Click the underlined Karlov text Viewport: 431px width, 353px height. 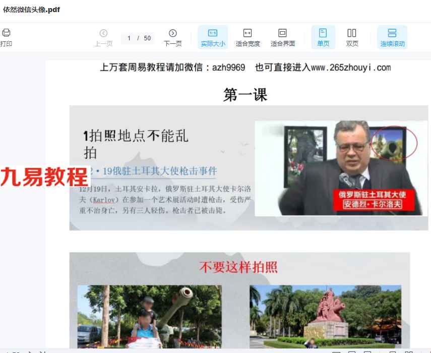pyautogui.click(x=104, y=200)
